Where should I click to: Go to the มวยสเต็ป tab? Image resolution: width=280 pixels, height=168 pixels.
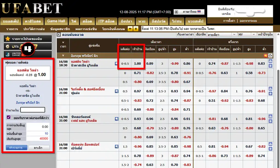coord(196,21)
